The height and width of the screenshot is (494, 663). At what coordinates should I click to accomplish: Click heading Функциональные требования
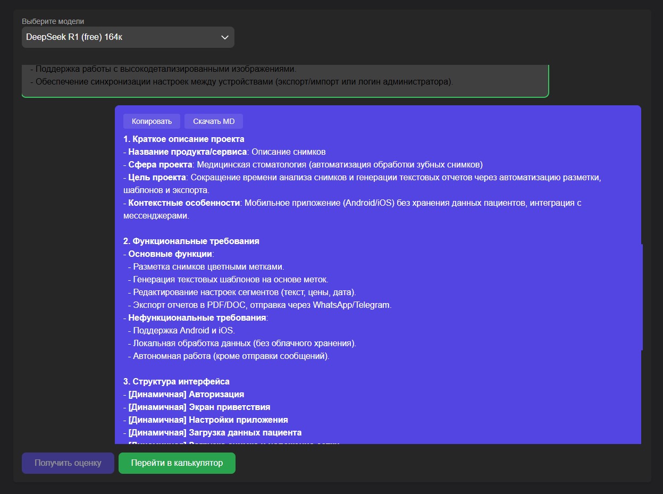coord(191,241)
